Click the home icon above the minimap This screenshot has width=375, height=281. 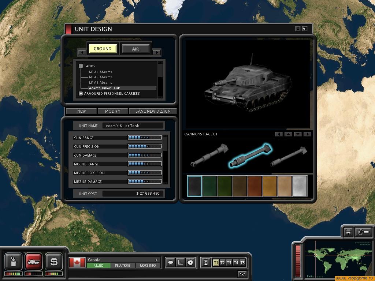(349, 232)
